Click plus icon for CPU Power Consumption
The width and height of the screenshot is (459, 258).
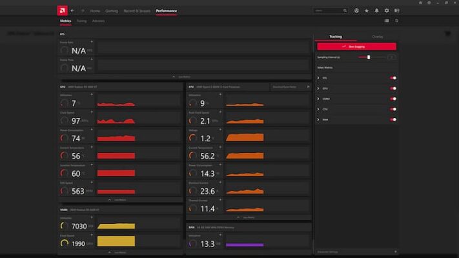(x=220, y=164)
